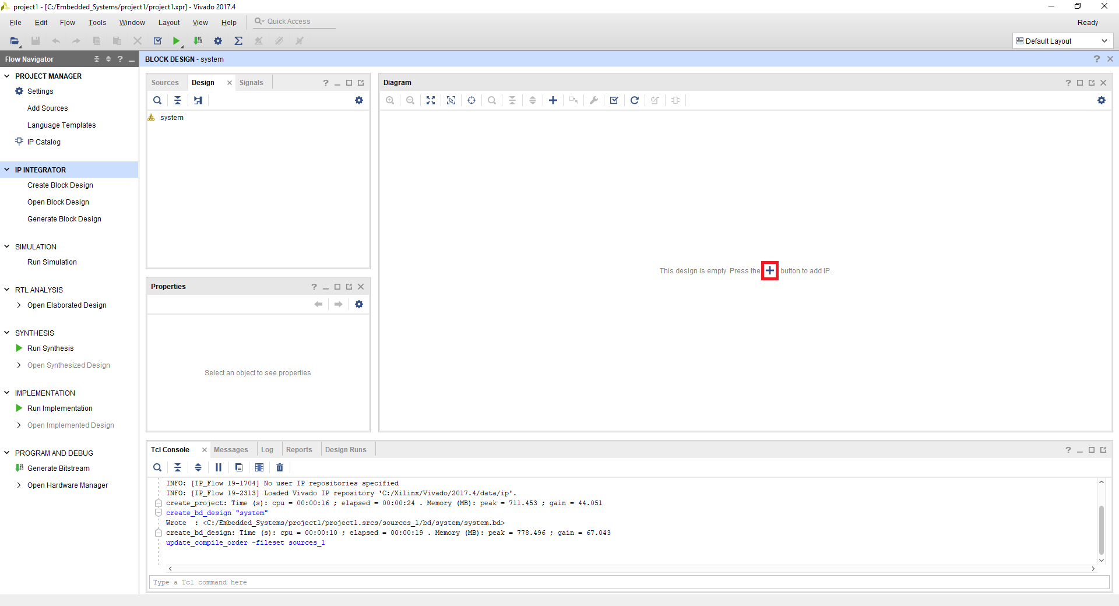The image size is (1119, 606).
Task: Click the Diagram Add IP plus icon
Action: (553, 100)
